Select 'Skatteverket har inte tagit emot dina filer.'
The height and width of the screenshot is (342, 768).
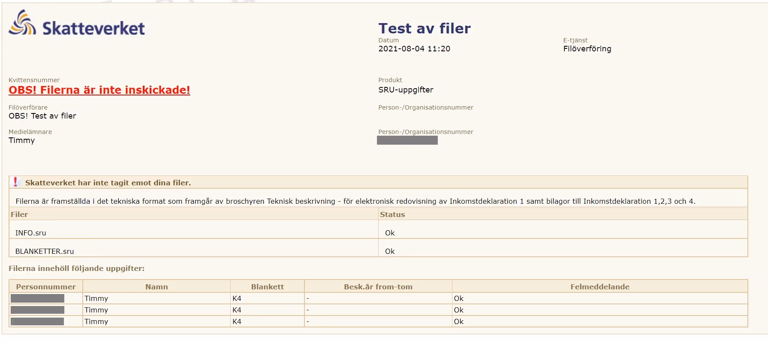click(108, 183)
